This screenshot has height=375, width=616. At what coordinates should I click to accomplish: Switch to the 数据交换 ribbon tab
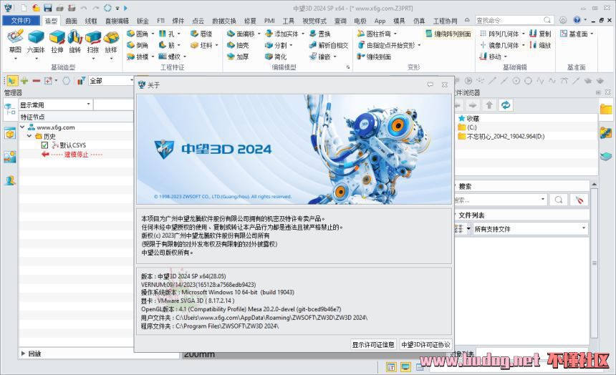(224, 21)
